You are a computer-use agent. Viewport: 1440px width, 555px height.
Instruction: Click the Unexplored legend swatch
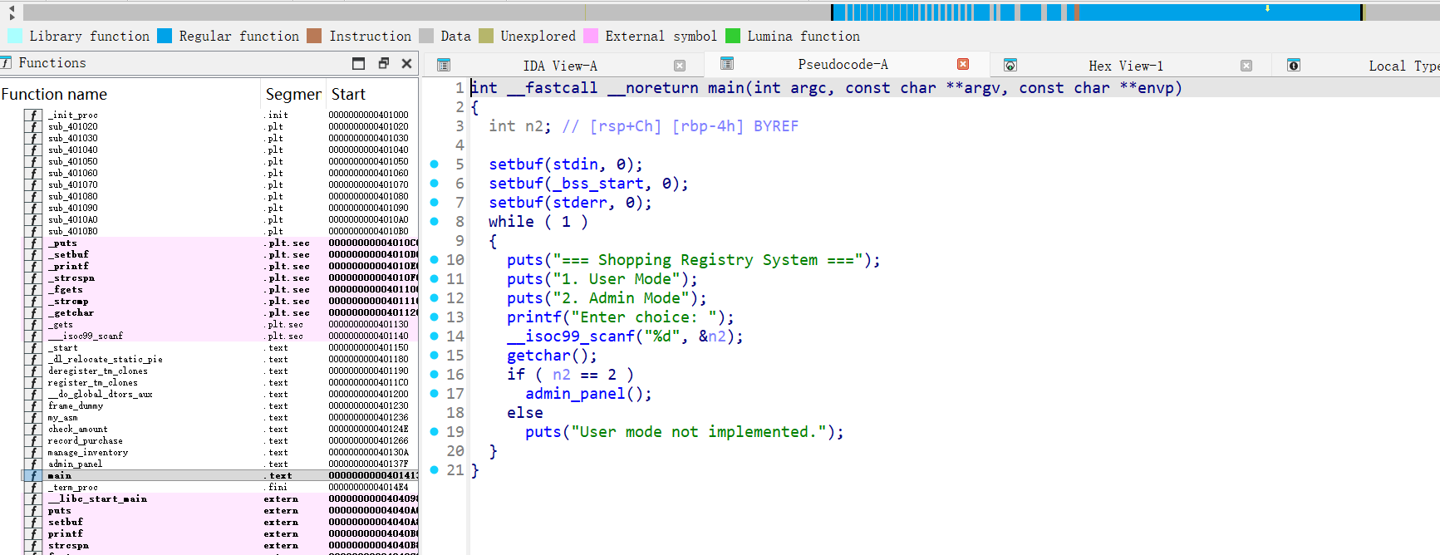tap(486, 36)
